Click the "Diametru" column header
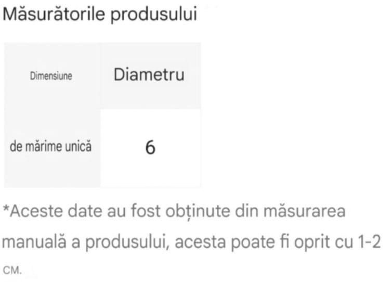392x282 pixels. pyautogui.click(x=149, y=75)
